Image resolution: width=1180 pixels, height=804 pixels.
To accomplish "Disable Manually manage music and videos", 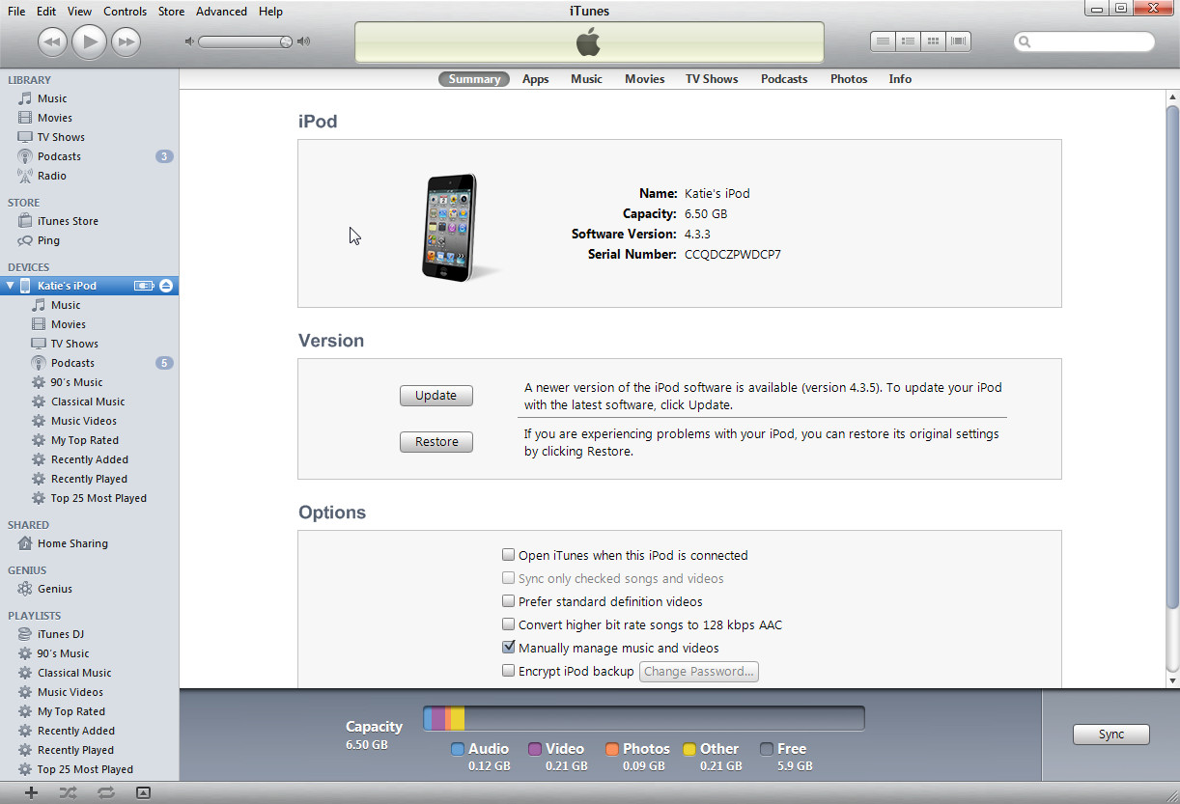I will pyautogui.click(x=509, y=647).
